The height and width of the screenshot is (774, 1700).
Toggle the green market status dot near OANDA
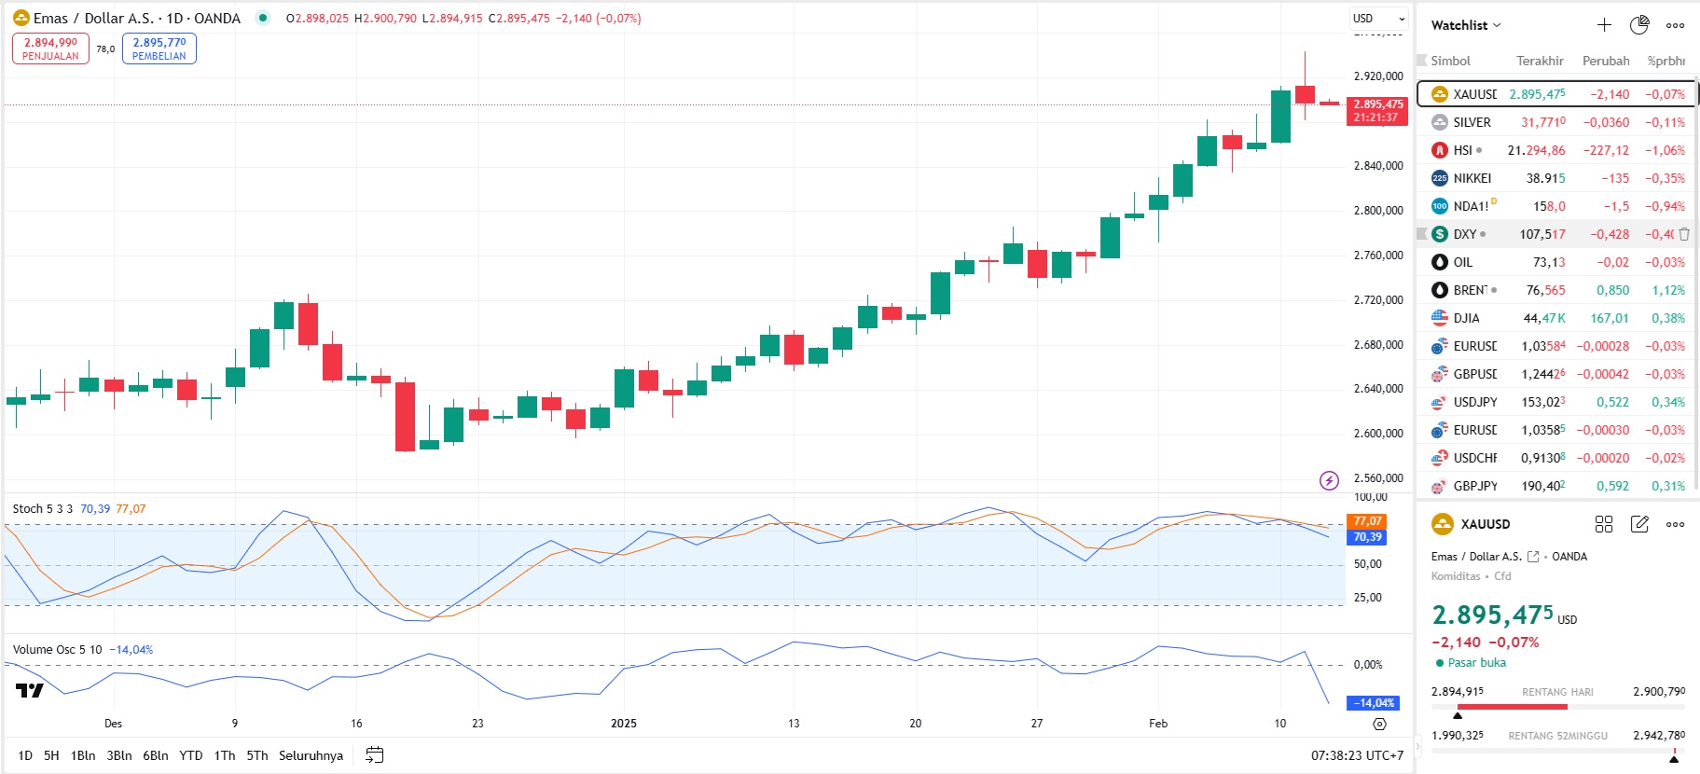tap(264, 18)
